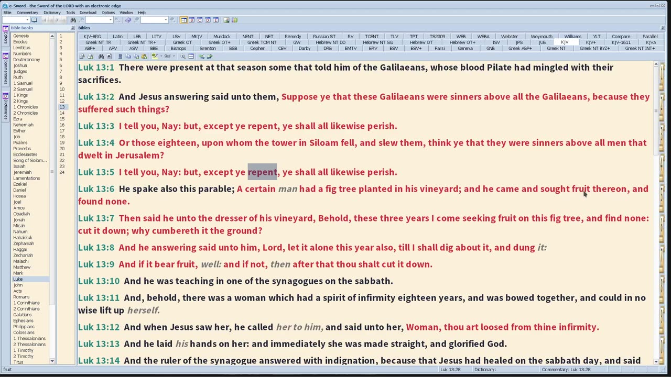Click the print icon in Bible toolbar
The image size is (671, 377).
click(90, 56)
